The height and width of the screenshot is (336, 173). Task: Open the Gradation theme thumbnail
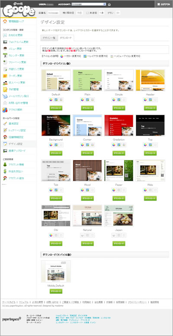pyautogui.click(x=119, y=125)
